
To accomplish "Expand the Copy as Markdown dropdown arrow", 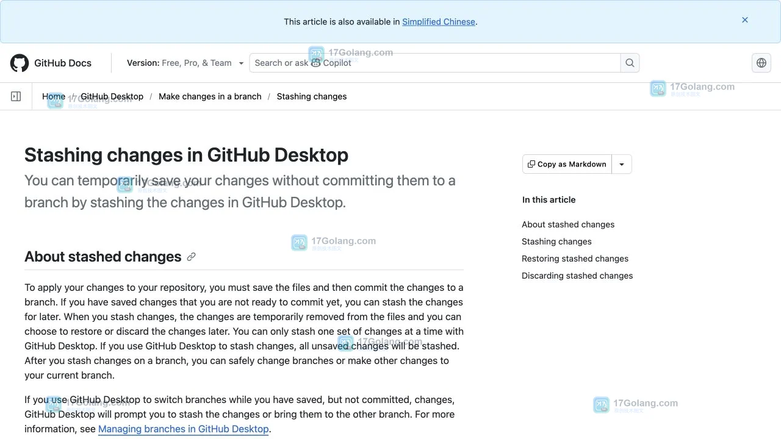I will click(x=622, y=164).
